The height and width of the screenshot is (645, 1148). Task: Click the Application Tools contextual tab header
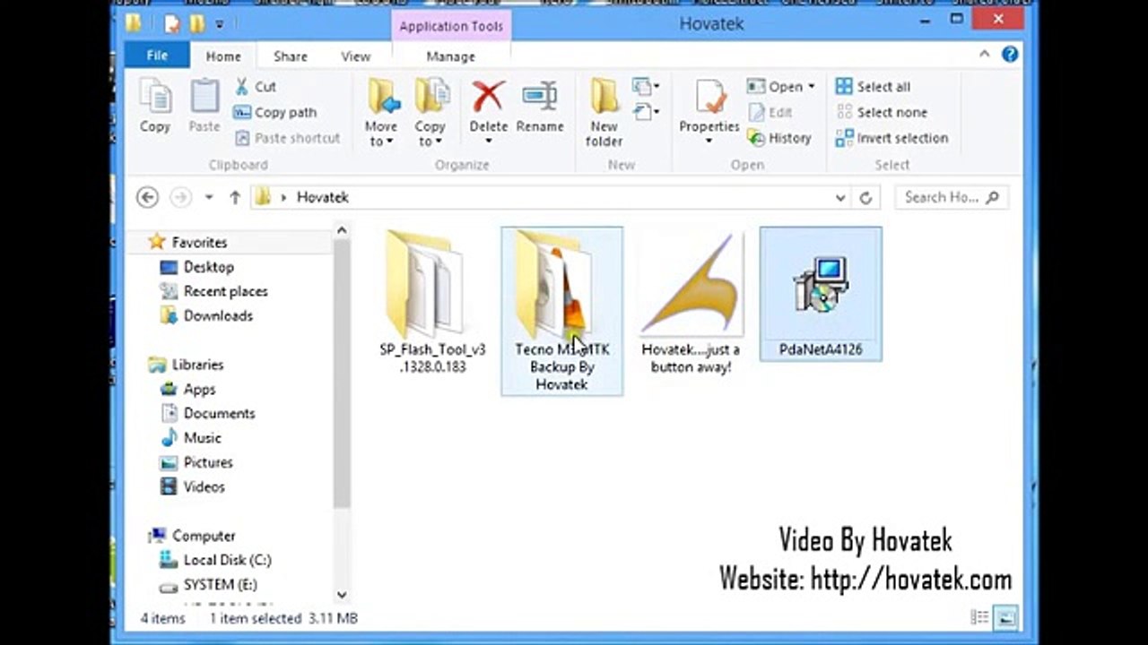pos(451,26)
